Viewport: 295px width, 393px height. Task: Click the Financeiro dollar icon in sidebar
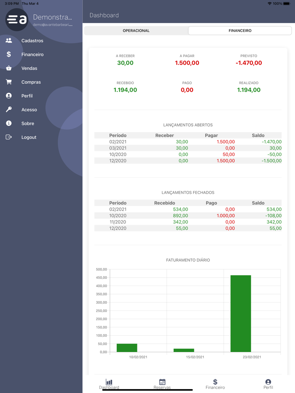9,54
